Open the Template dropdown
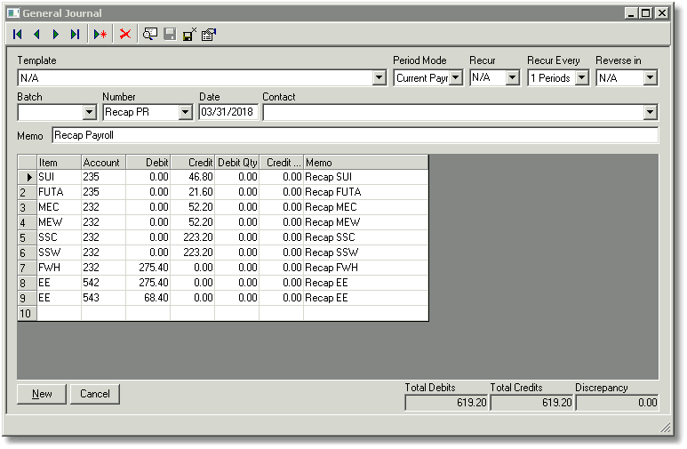This screenshot has height=449, width=687. click(379, 78)
